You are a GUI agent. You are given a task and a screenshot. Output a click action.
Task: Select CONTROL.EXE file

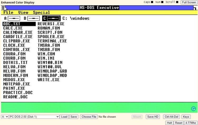[x=17, y=50]
